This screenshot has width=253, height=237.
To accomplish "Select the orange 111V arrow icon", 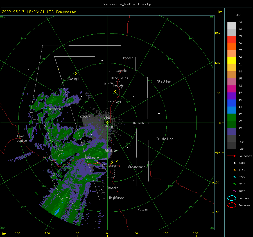I will pos(232,170).
